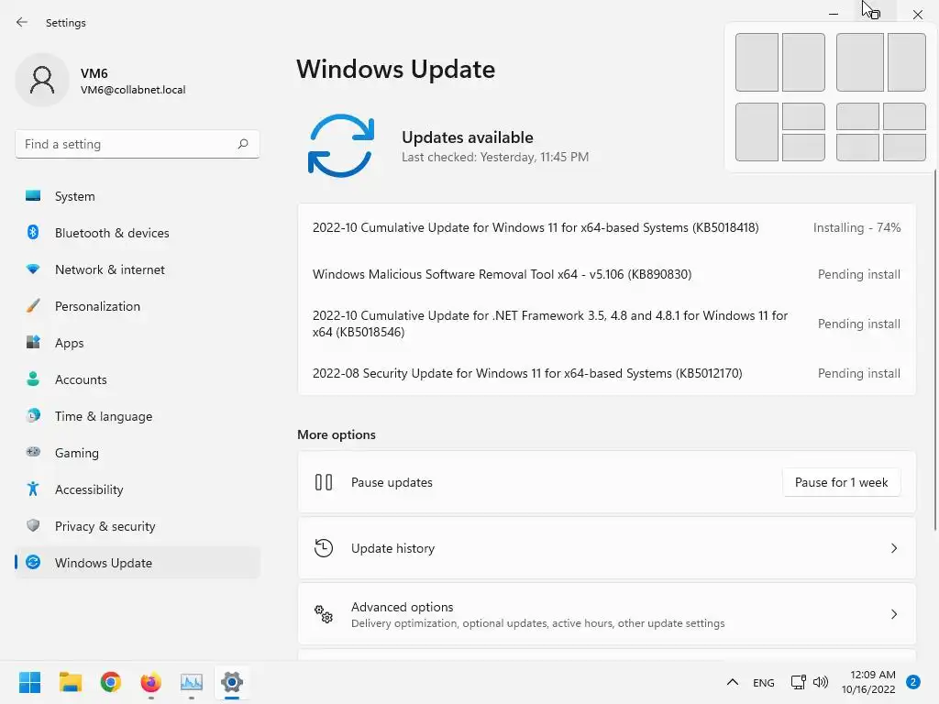Open the Update history row
The width and height of the screenshot is (939, 704).
[606, 548]
